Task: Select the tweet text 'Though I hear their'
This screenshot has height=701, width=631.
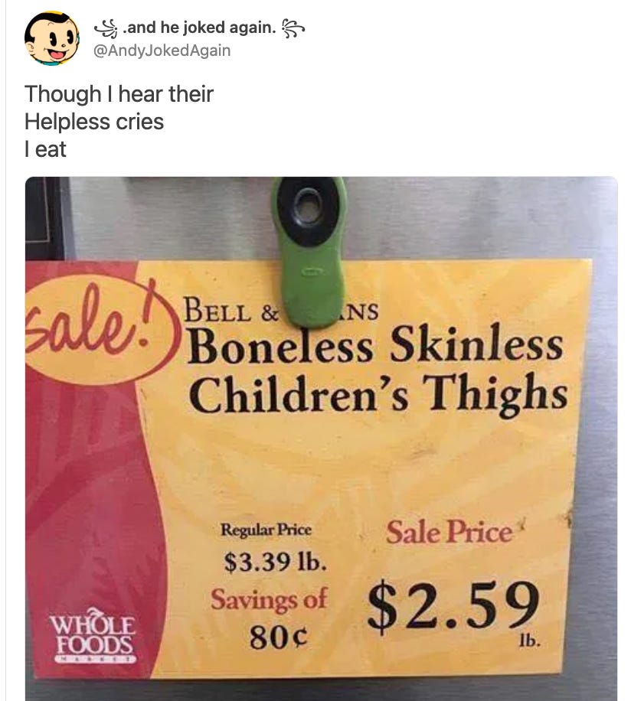Action: click(119, 94)
